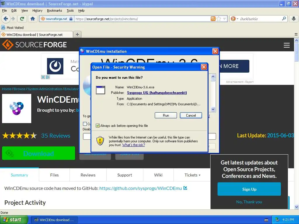299x224 pixels.
Task: Click the Advertisement Report link
Action: pos(240,82)
